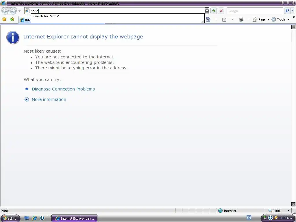296x222 pixels.
Task: Click the More information arrow icon
Action: click(27, 99)
